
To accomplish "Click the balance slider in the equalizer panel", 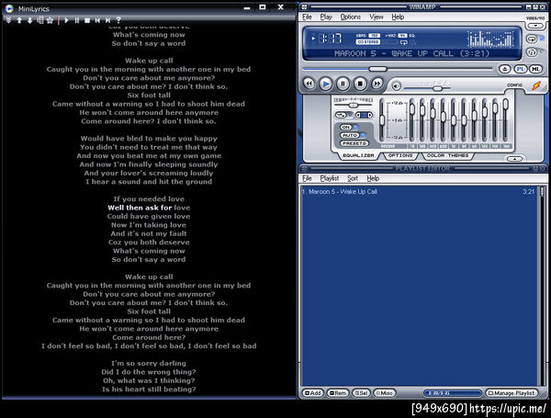I will tap(354, 105).
